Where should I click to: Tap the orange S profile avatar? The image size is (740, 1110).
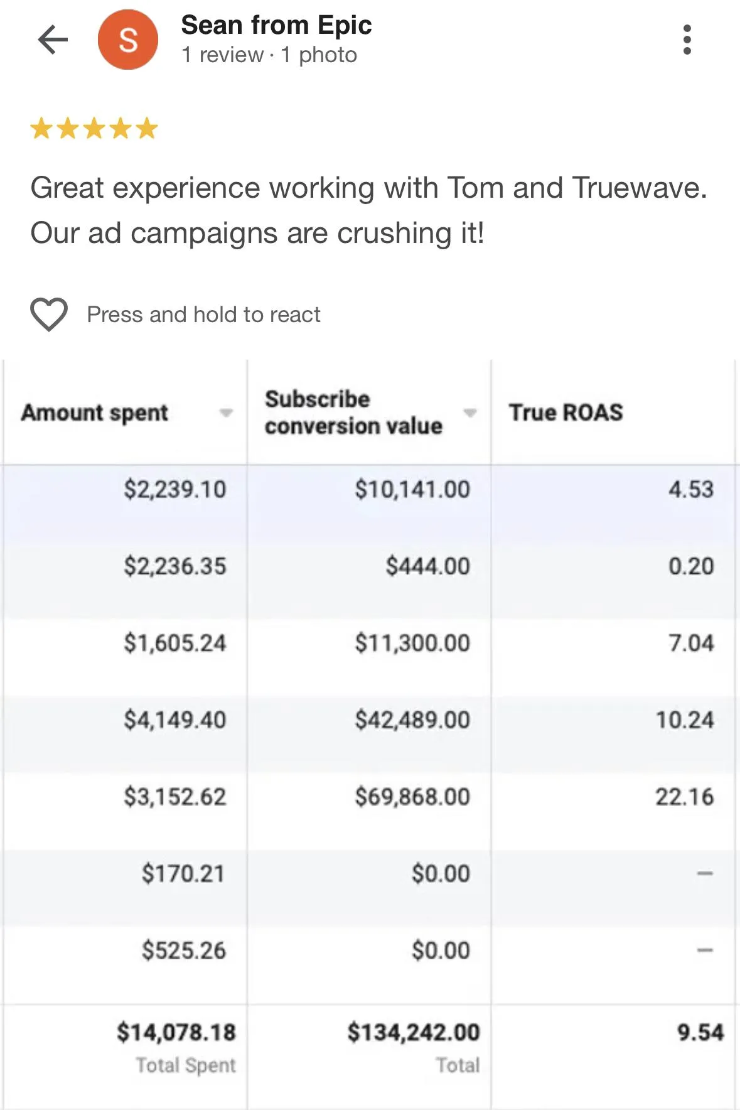point(128,40)
